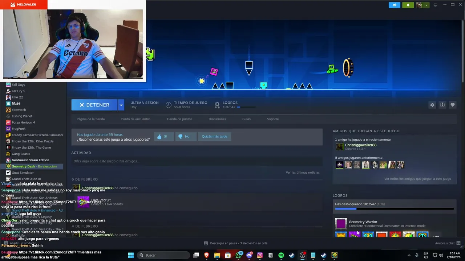The height and width of the screenshot is (261, 465).
Task: Open the Windows Start menu
Action: tap(131, 255)
